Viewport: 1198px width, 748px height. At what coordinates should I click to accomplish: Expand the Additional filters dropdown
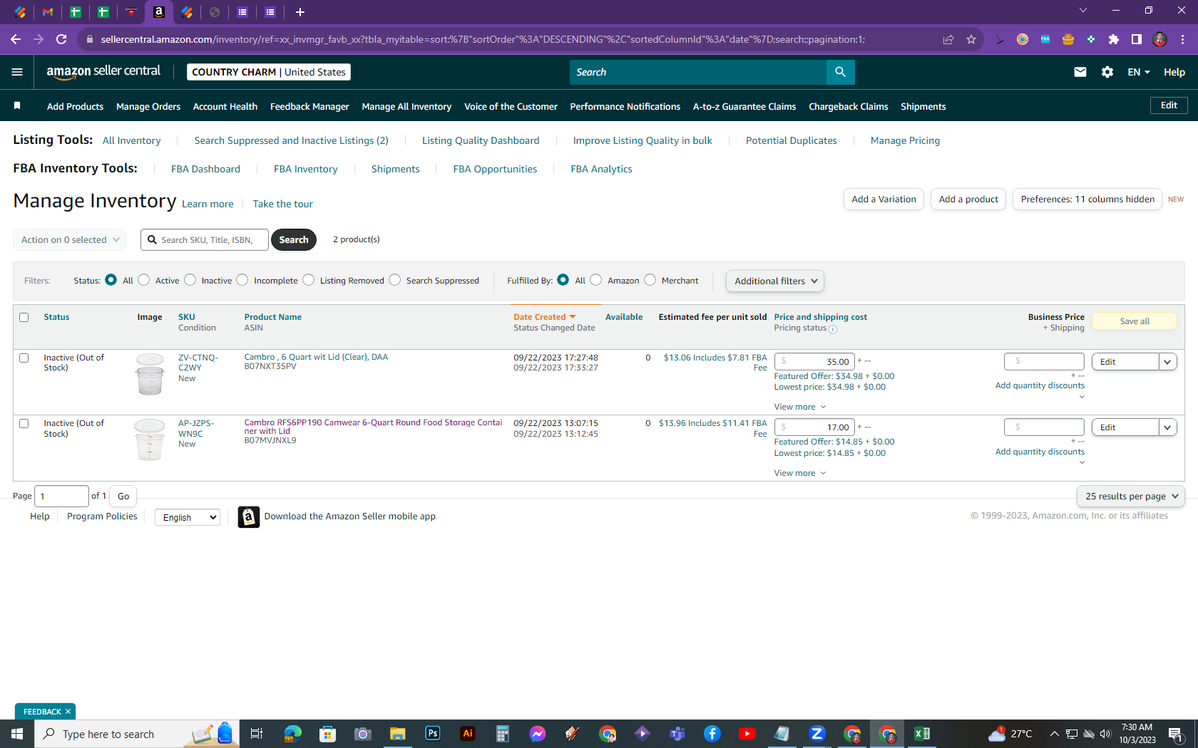click(775, 281)
